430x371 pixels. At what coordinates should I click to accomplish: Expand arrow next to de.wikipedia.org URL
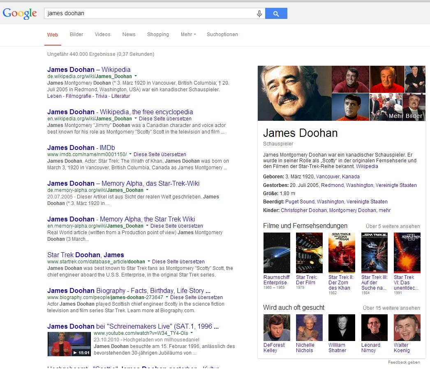click(136, 76)
